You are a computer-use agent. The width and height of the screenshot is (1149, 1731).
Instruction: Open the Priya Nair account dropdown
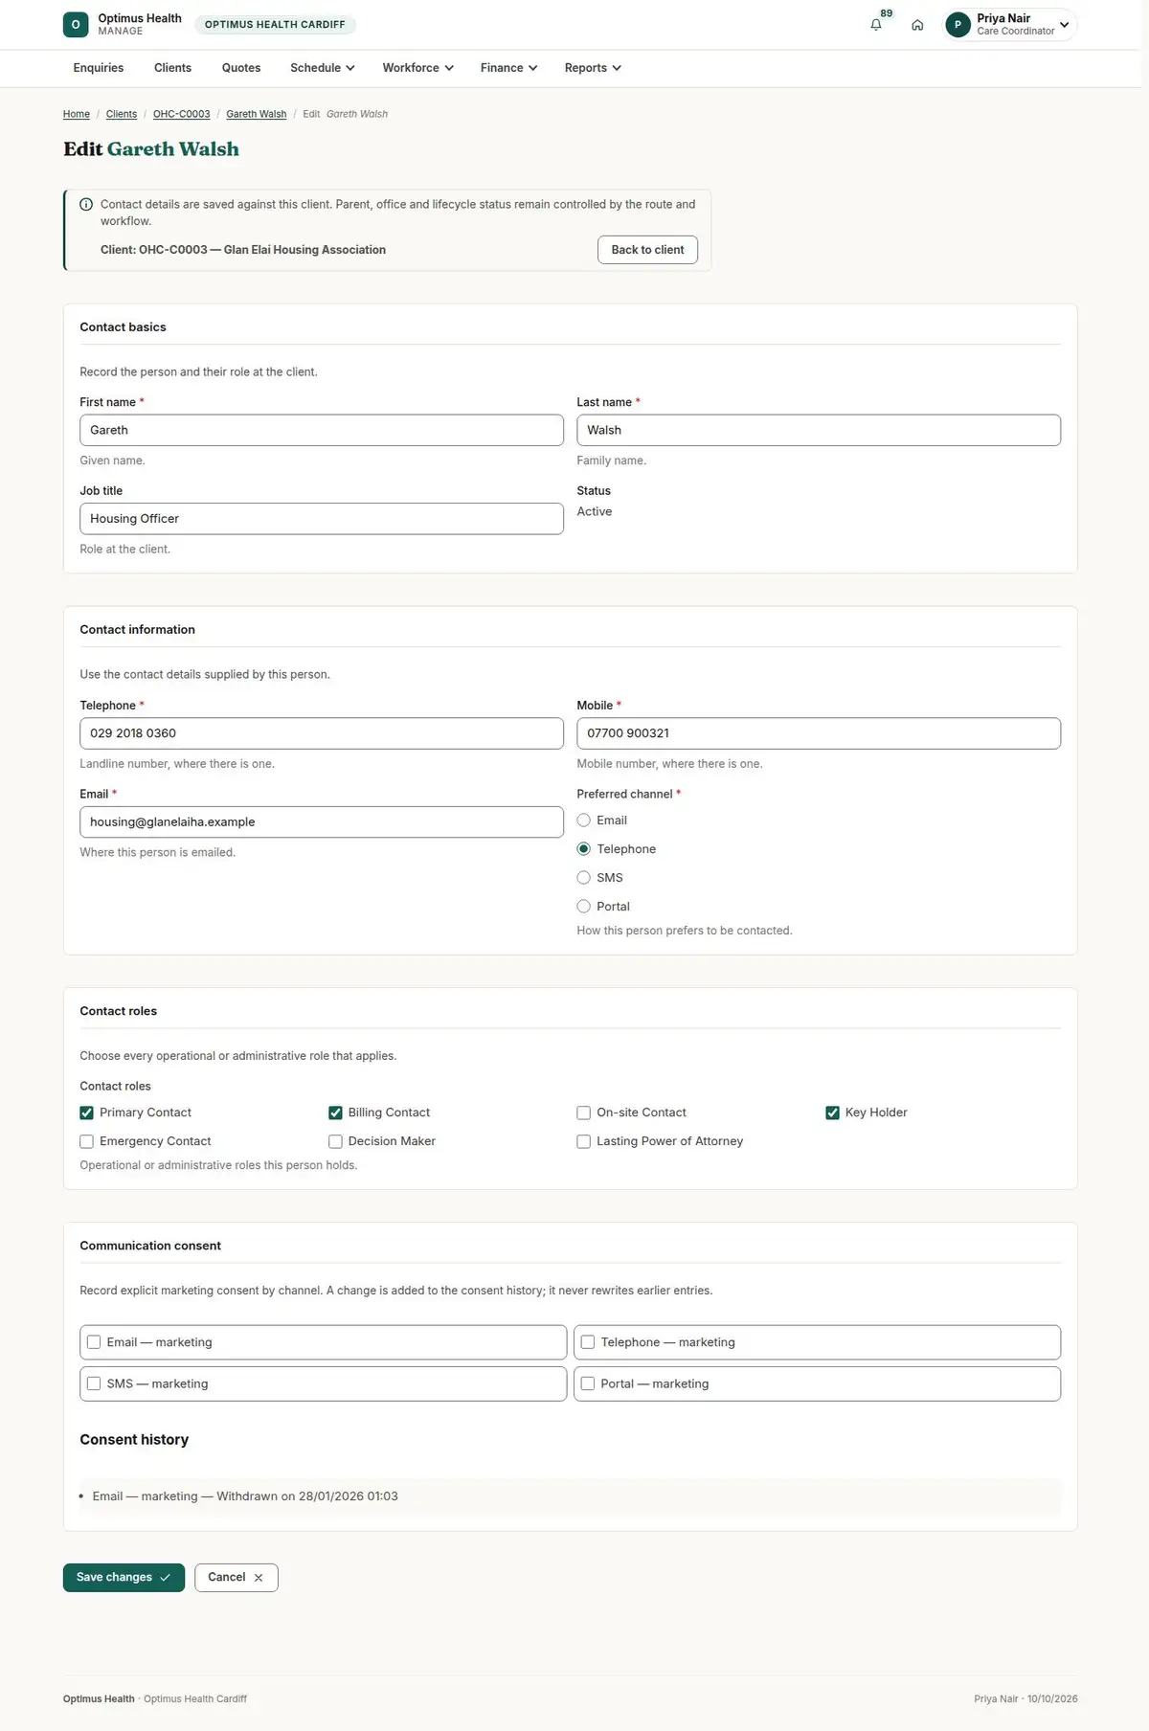1010,25
